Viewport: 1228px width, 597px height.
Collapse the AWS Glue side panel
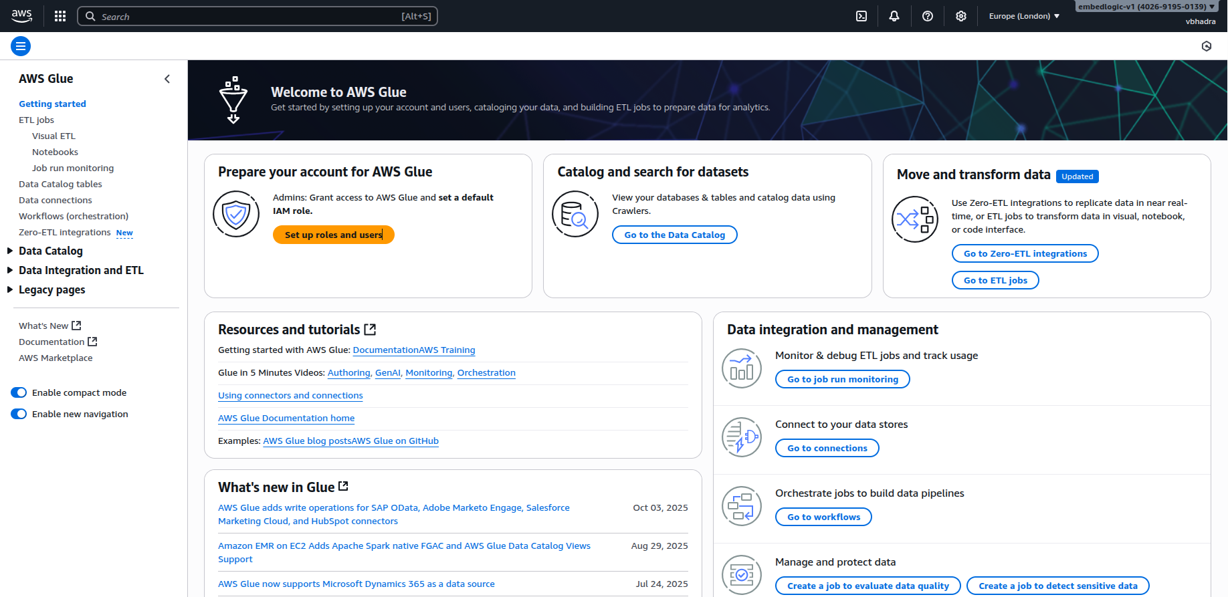click(x=167, y=79)
